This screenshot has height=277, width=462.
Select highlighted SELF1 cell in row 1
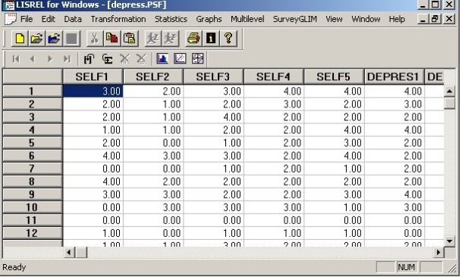coord(93,91)
